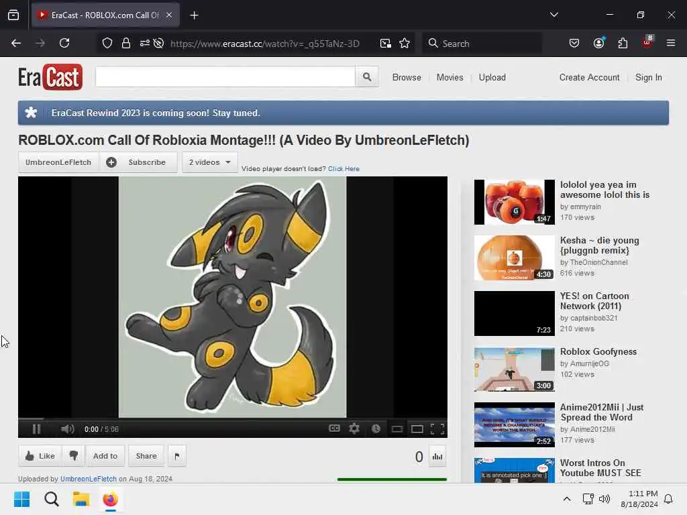Click the Click Here player link

coord(343,168)
